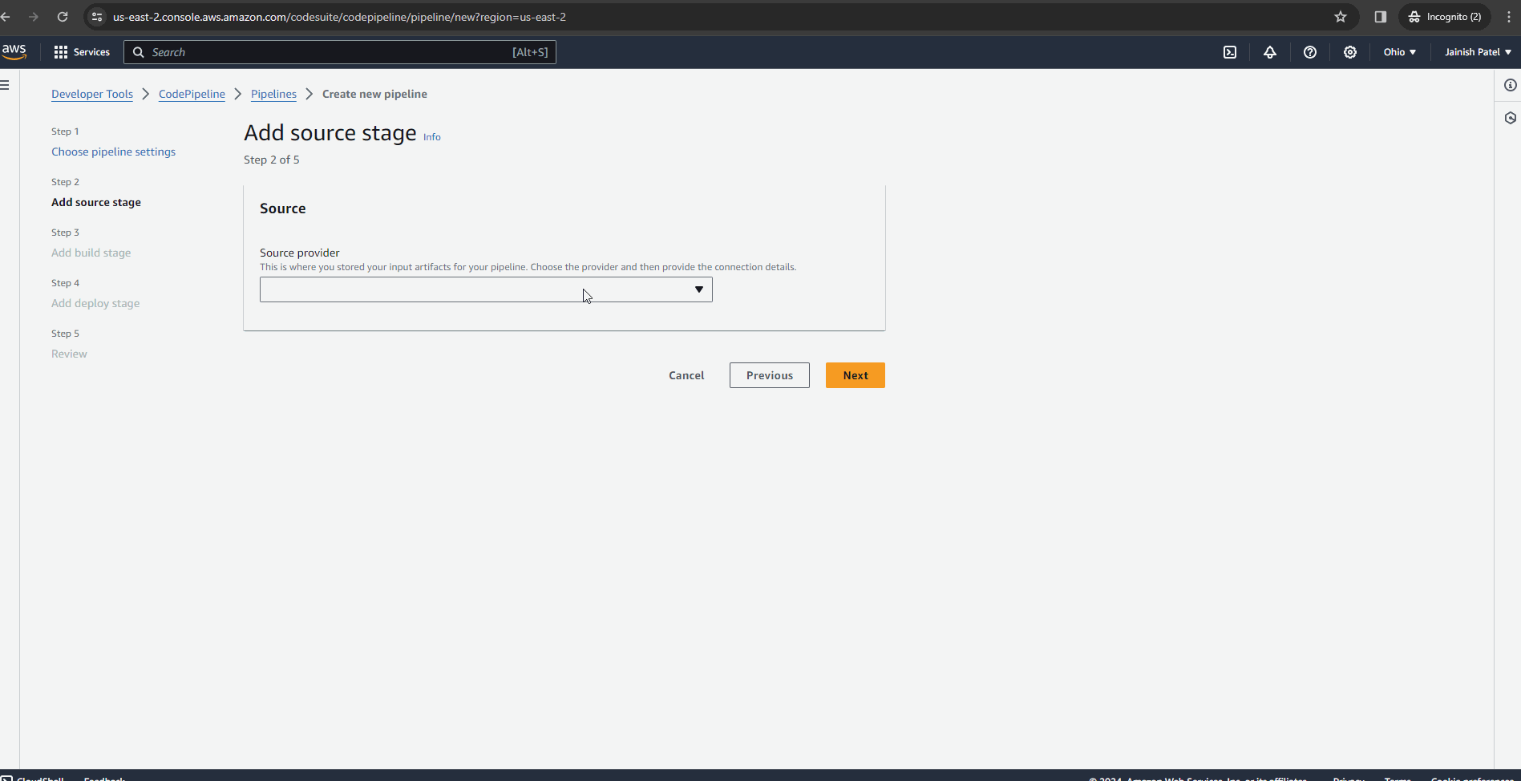Open the info panel icon on right edge
The image size is (1521, 781).
pos(1511,85)
